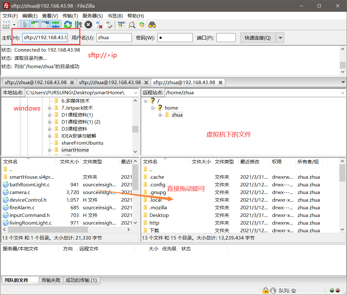Open the directory listing filters dialog

121,25
